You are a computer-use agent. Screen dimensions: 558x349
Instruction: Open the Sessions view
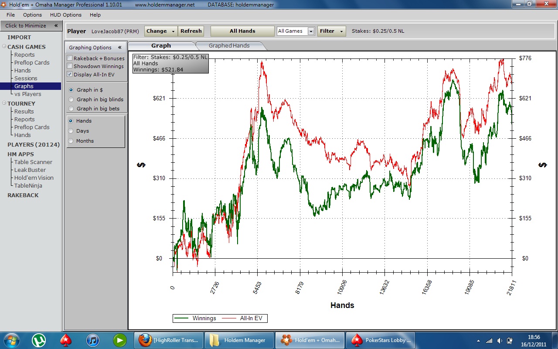26,78
